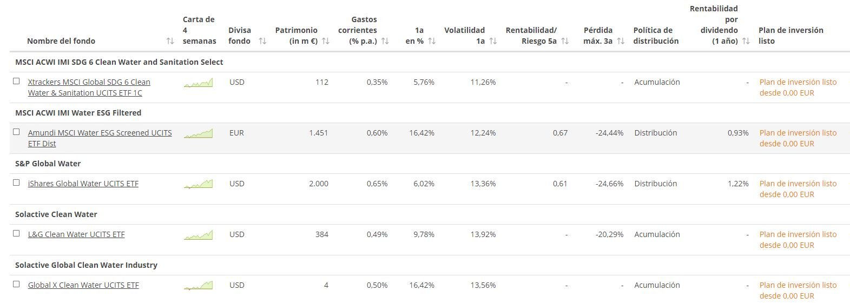The image size is (850, 304).
Task: View the Global X Clean Water 4-week chart
Action: [x=198, y=286]
